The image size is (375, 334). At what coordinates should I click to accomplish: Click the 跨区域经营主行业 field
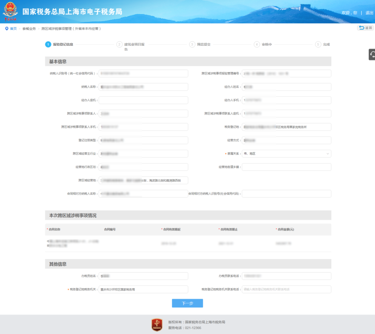[x=143, y=154]
